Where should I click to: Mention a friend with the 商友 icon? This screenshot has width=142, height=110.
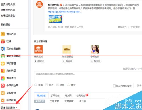point(68,85)
